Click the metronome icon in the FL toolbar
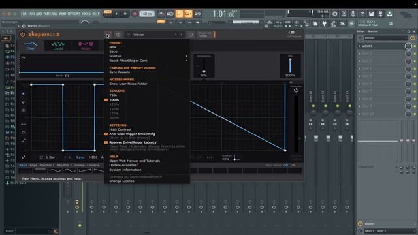Screen dimensions: 418x235 (161, 14)
